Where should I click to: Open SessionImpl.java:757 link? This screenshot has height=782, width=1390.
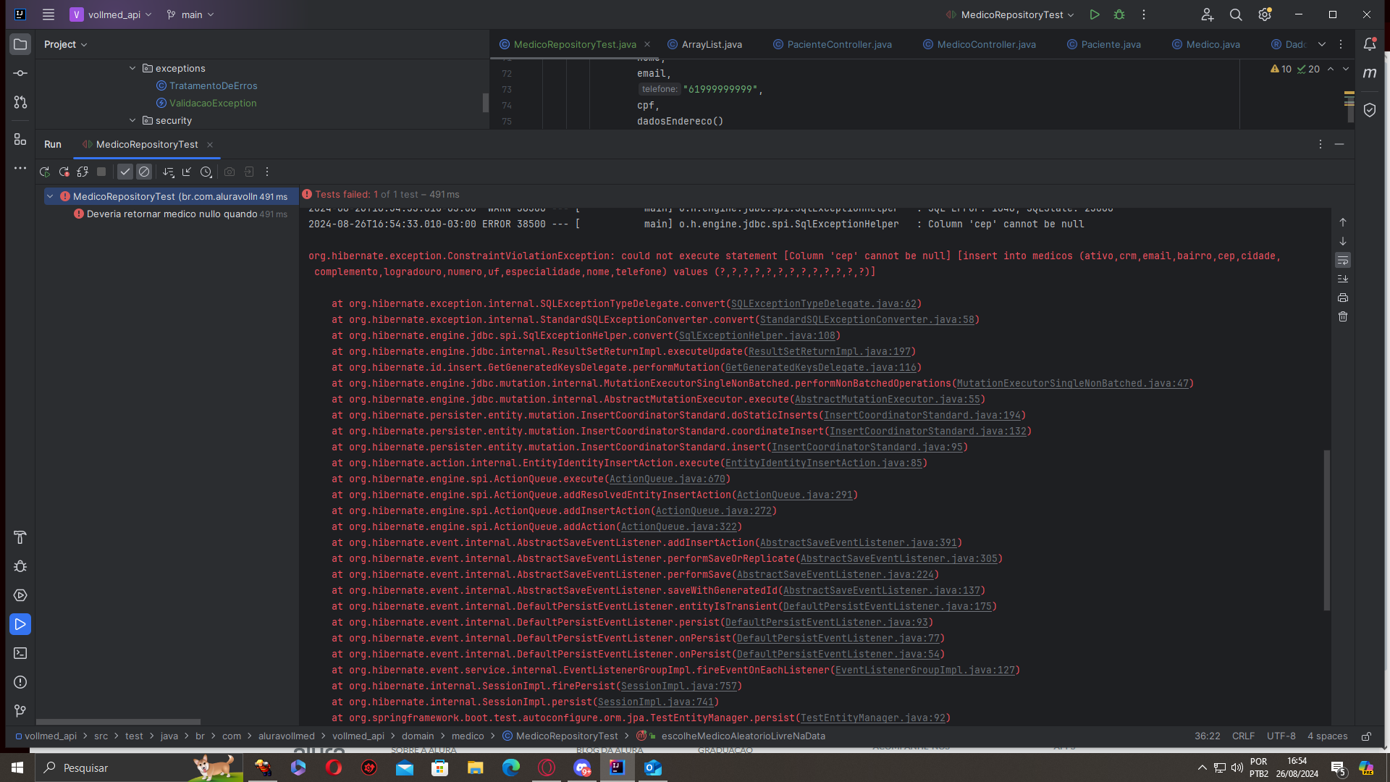point(678,686)
